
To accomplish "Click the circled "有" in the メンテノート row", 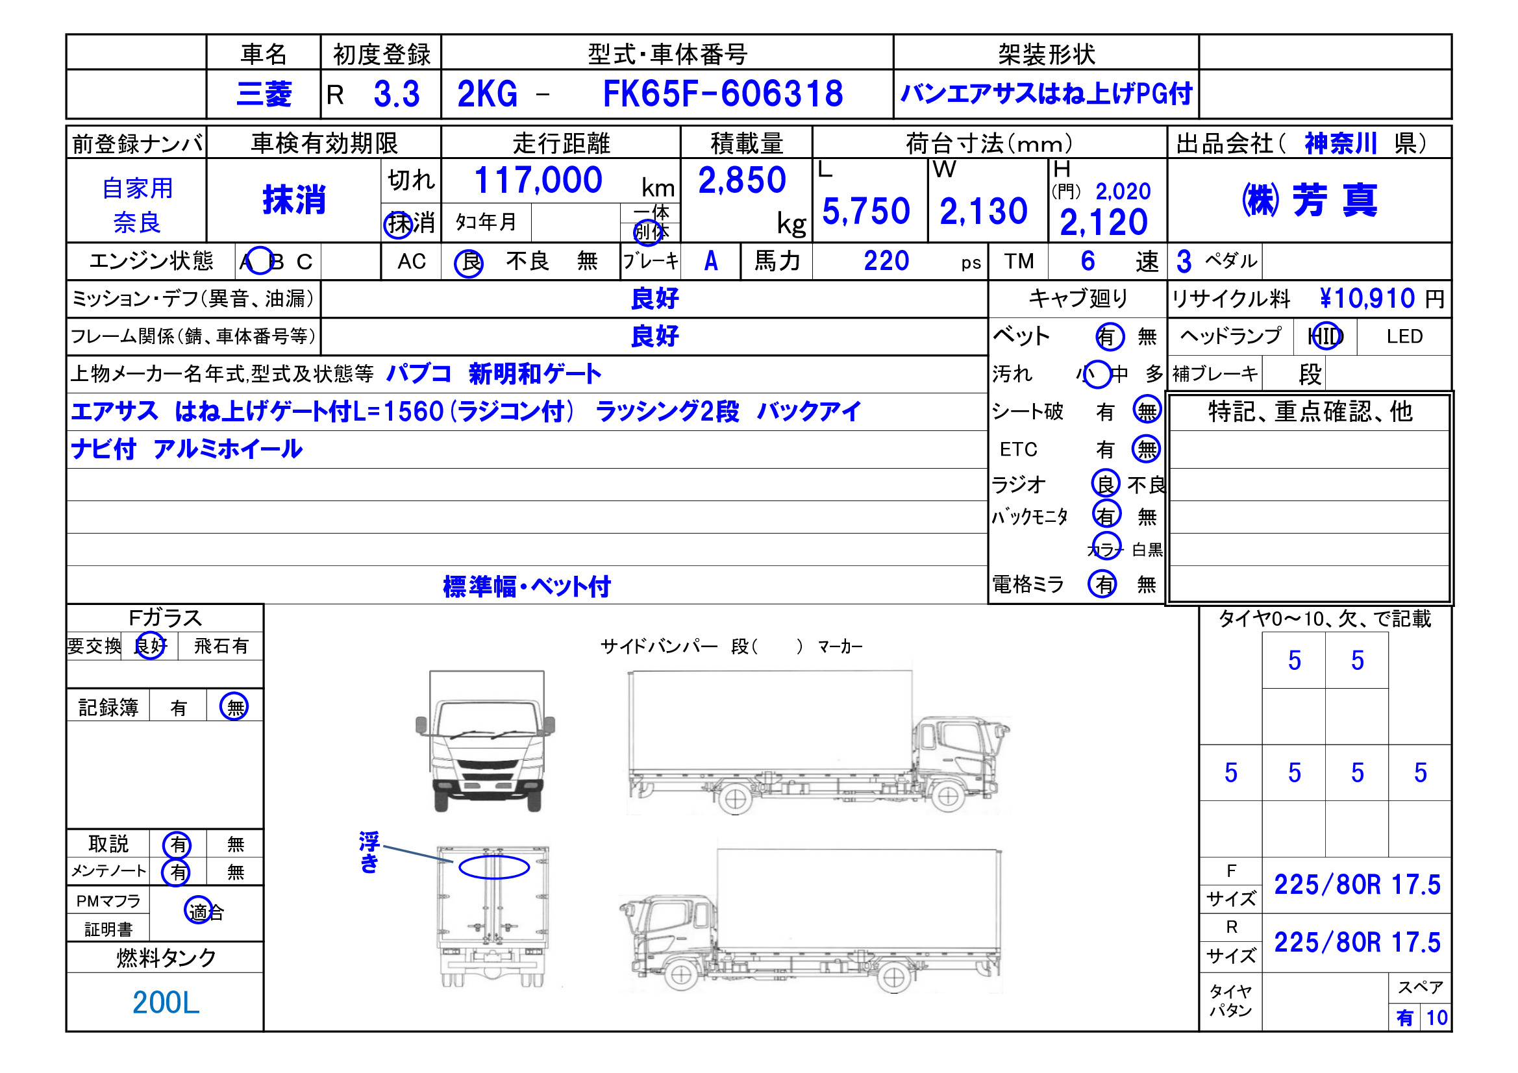I will (x=177, y=872).
